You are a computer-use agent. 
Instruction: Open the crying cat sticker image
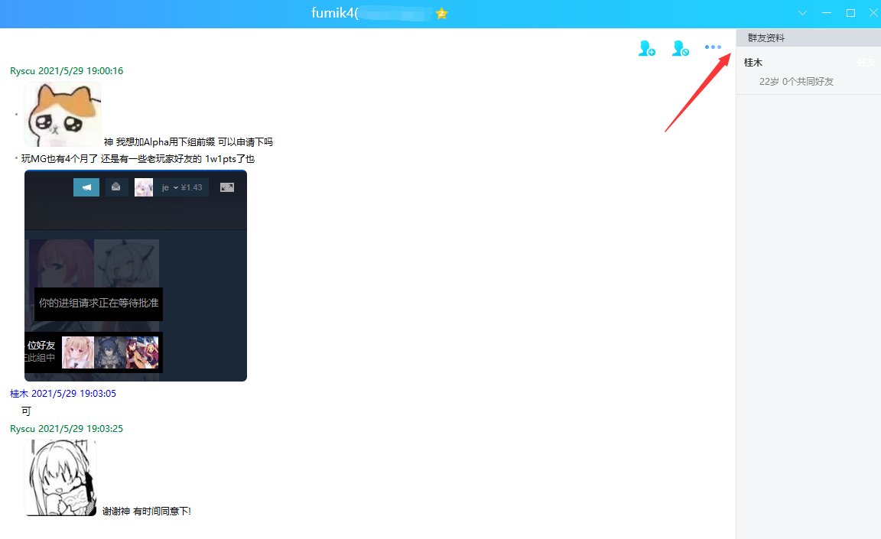(x=63, y=115)
